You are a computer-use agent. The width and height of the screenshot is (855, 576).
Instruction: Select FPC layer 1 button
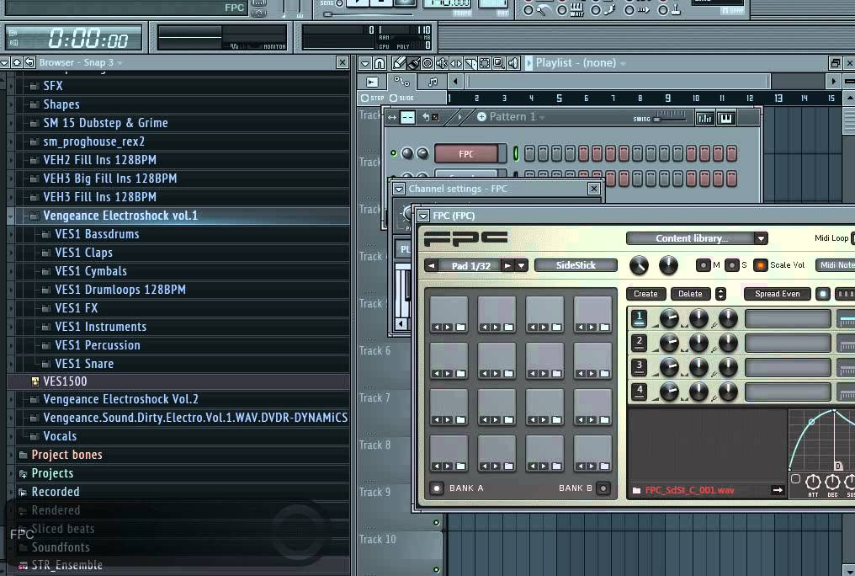click(639, 318)
